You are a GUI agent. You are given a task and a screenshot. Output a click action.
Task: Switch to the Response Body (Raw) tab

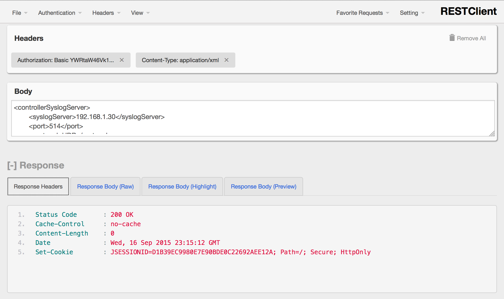tap(105, 186)
